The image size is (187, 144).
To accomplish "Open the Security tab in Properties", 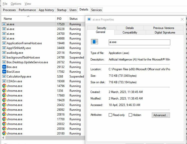I will (101, 28).
